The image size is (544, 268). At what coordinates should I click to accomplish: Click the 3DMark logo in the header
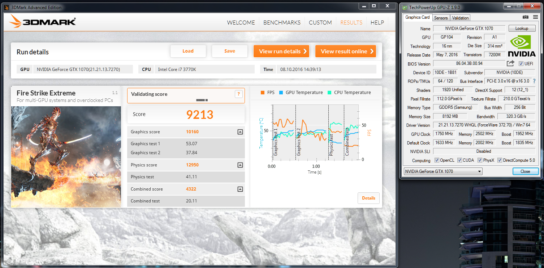click(x=43, y=21)
